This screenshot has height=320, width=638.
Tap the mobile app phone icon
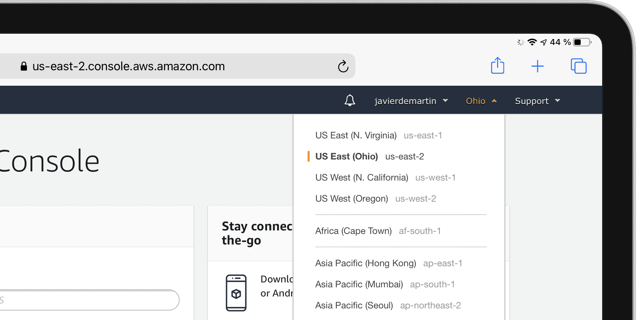[236, 293]
